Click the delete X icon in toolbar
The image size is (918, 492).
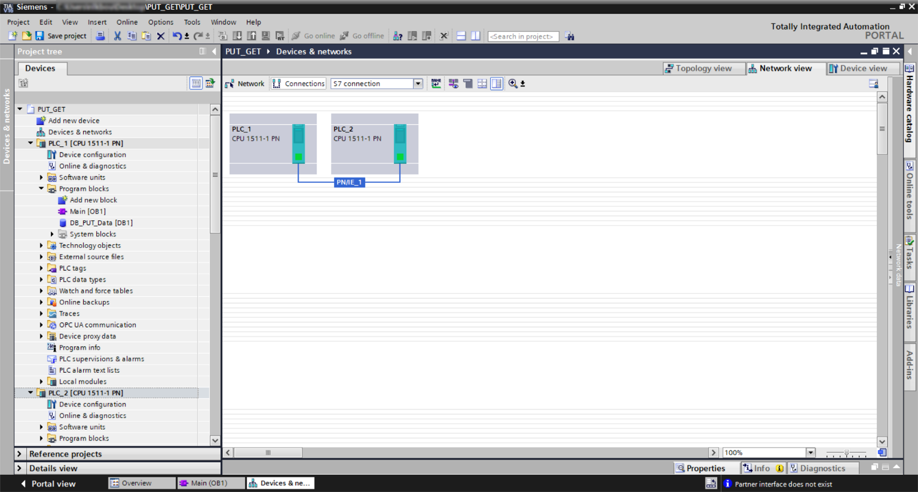(161, 36)
